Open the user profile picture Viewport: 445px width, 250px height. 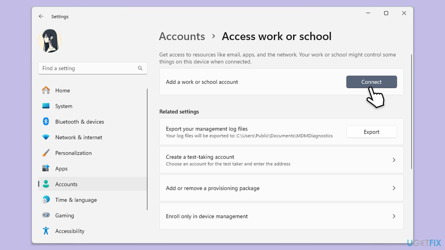pos(50,41)
